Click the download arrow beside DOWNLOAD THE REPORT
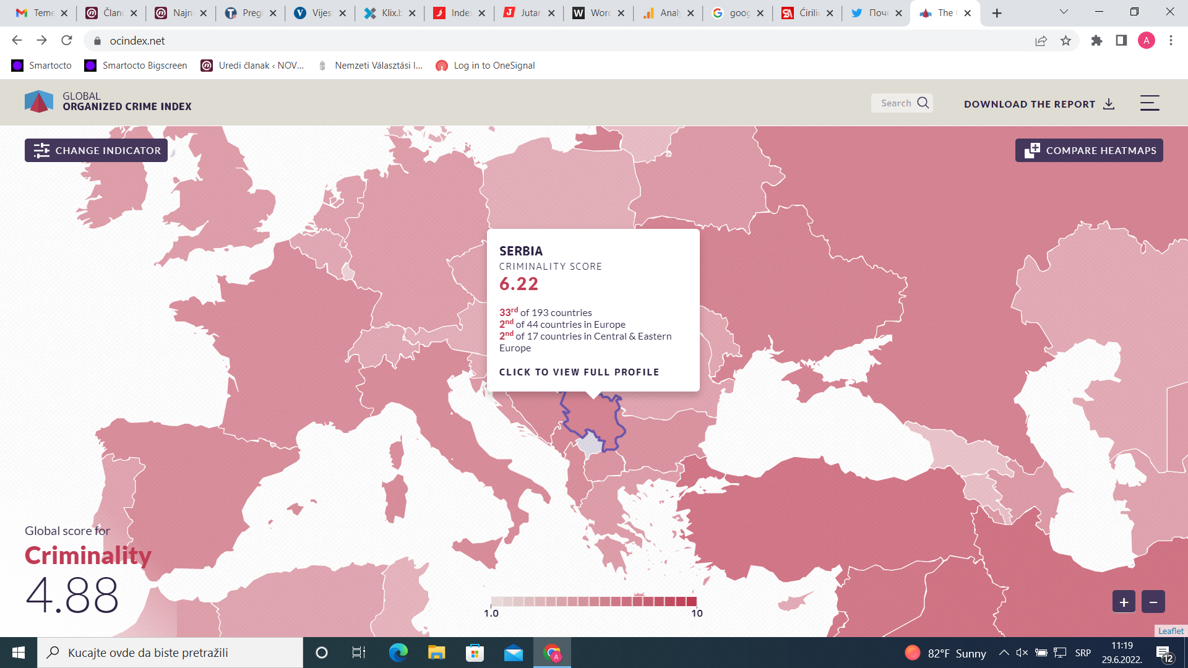Viewport: 1188px width, 668px height. click(x=1108, y=104)
